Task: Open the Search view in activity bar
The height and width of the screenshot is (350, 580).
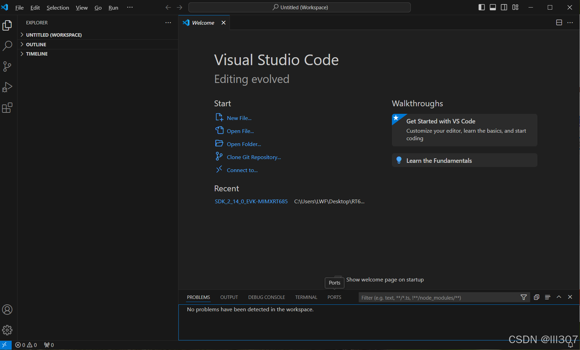Action: [7, 46]
